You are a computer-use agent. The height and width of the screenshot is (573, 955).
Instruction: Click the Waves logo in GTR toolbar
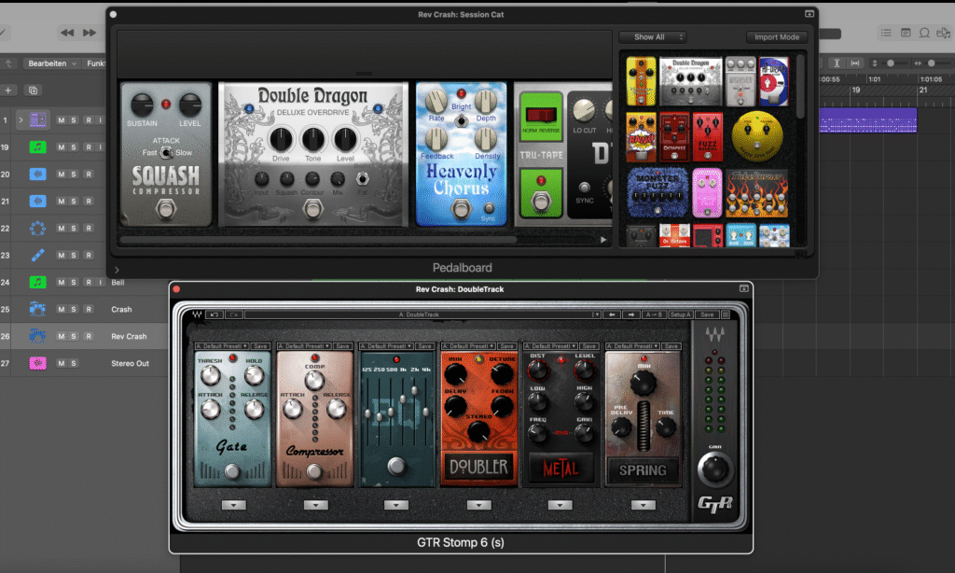pos(197,314)
